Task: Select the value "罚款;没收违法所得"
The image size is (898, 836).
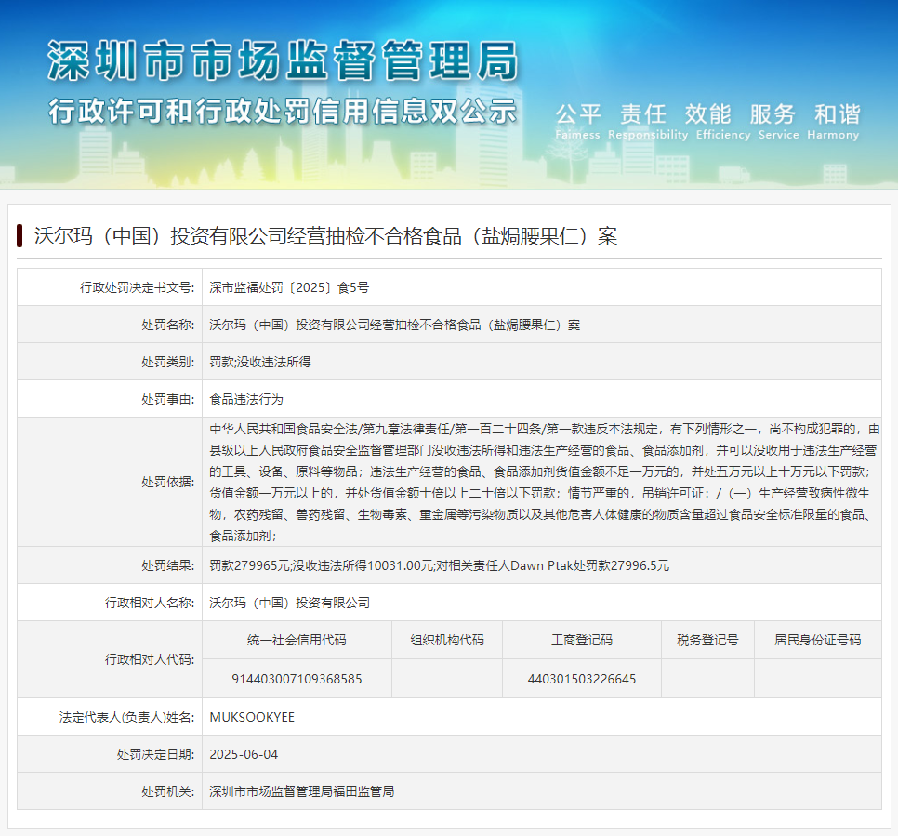Action: point(260,362)
